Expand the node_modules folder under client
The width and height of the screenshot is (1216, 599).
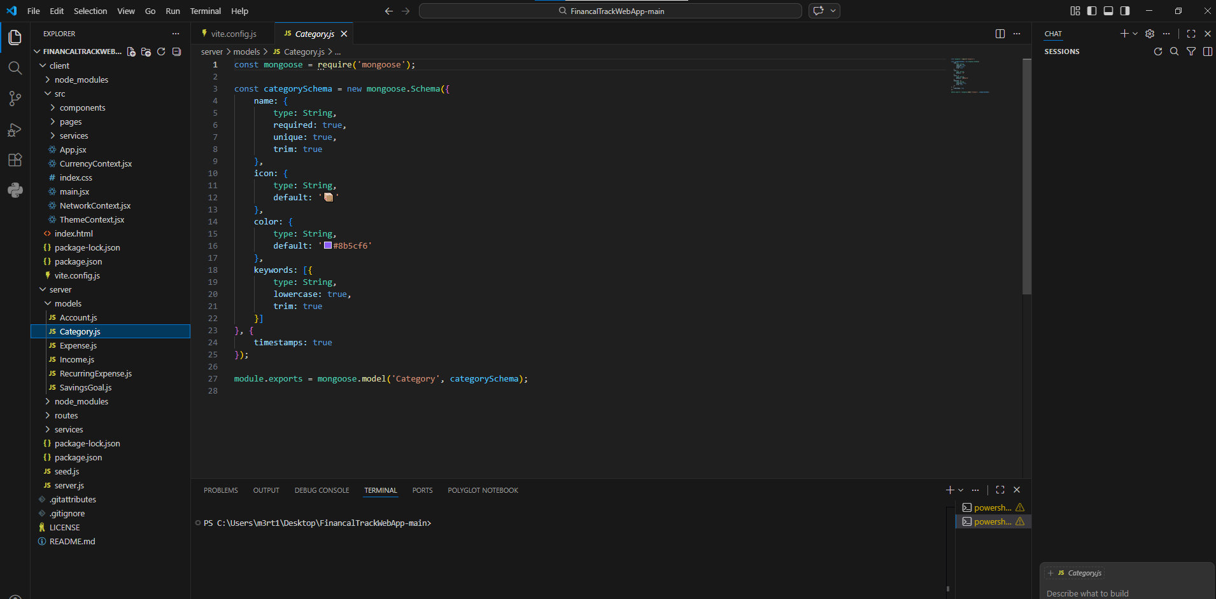[x=81, y=79]
